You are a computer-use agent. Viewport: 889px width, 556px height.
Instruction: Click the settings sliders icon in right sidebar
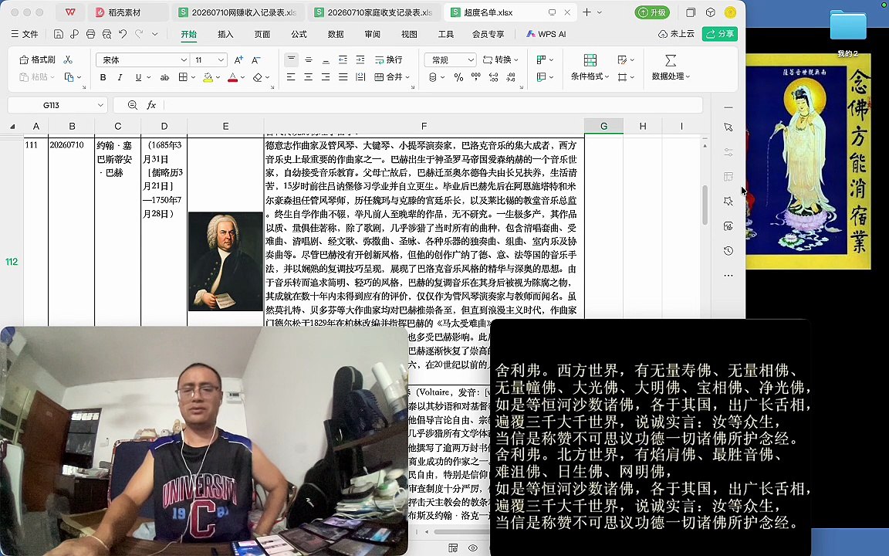pos(728,152)
